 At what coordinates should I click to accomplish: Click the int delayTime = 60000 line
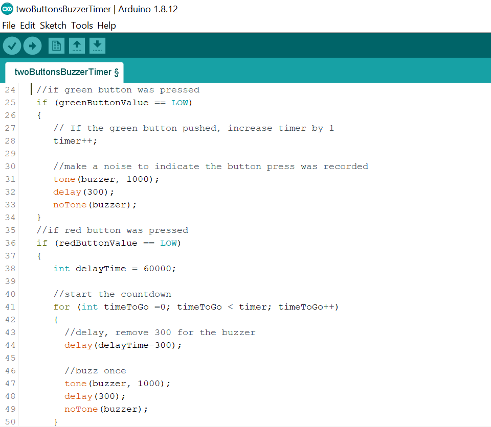click(x=115, y=269)
